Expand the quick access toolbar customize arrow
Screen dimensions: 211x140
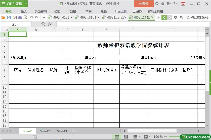click(44, 18)
